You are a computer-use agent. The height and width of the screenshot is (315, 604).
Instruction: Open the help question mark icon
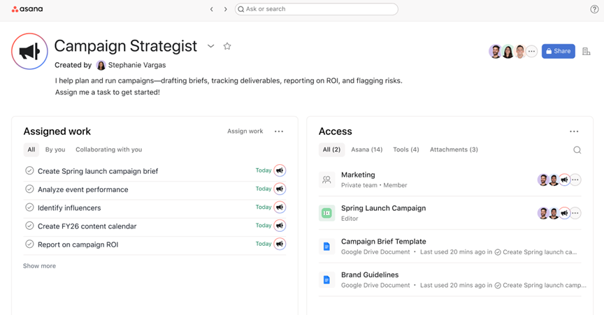[594, 9]
